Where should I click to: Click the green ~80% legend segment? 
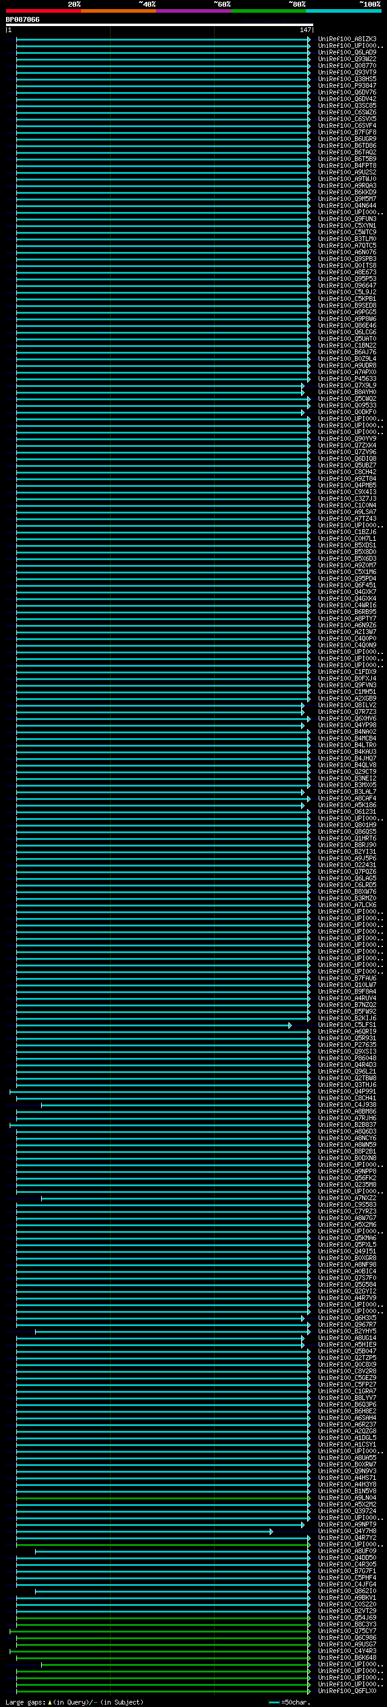pyautogui.click(x=268, y=11)
